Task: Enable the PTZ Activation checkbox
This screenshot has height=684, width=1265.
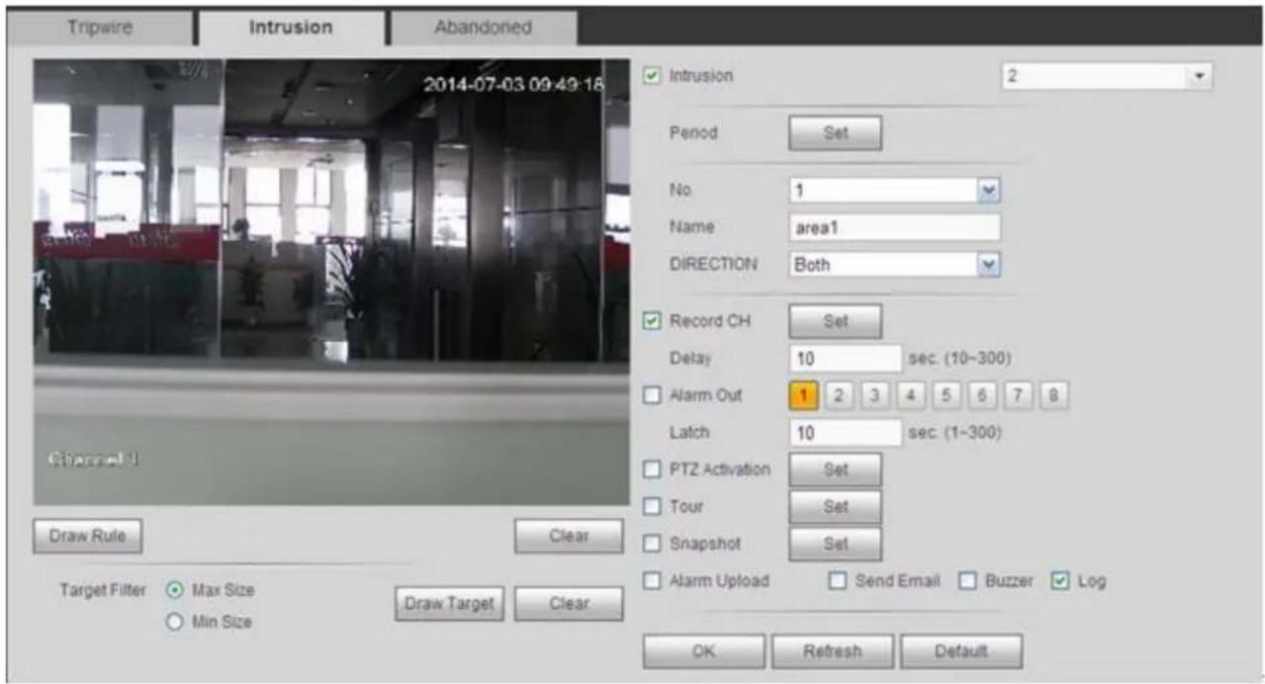Action: [x=651, y=470]
